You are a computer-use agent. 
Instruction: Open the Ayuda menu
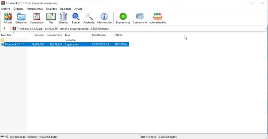[78, 9]
